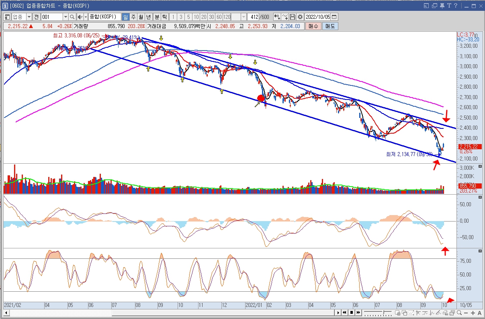Click the cascade windows icon in title bar
The height and width of the screenshot is (319, 485).
click(434, 6)
